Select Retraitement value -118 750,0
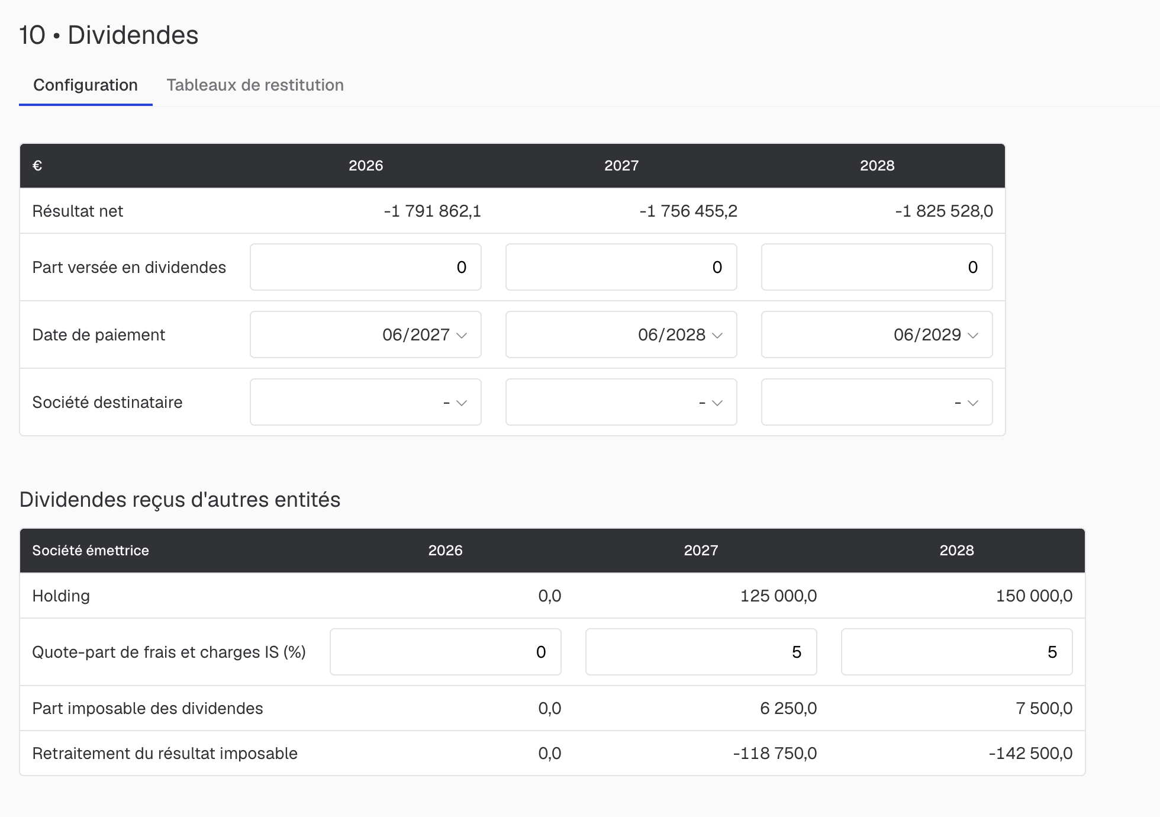This screenshot has width=1160, height=817. click(775, 754)
